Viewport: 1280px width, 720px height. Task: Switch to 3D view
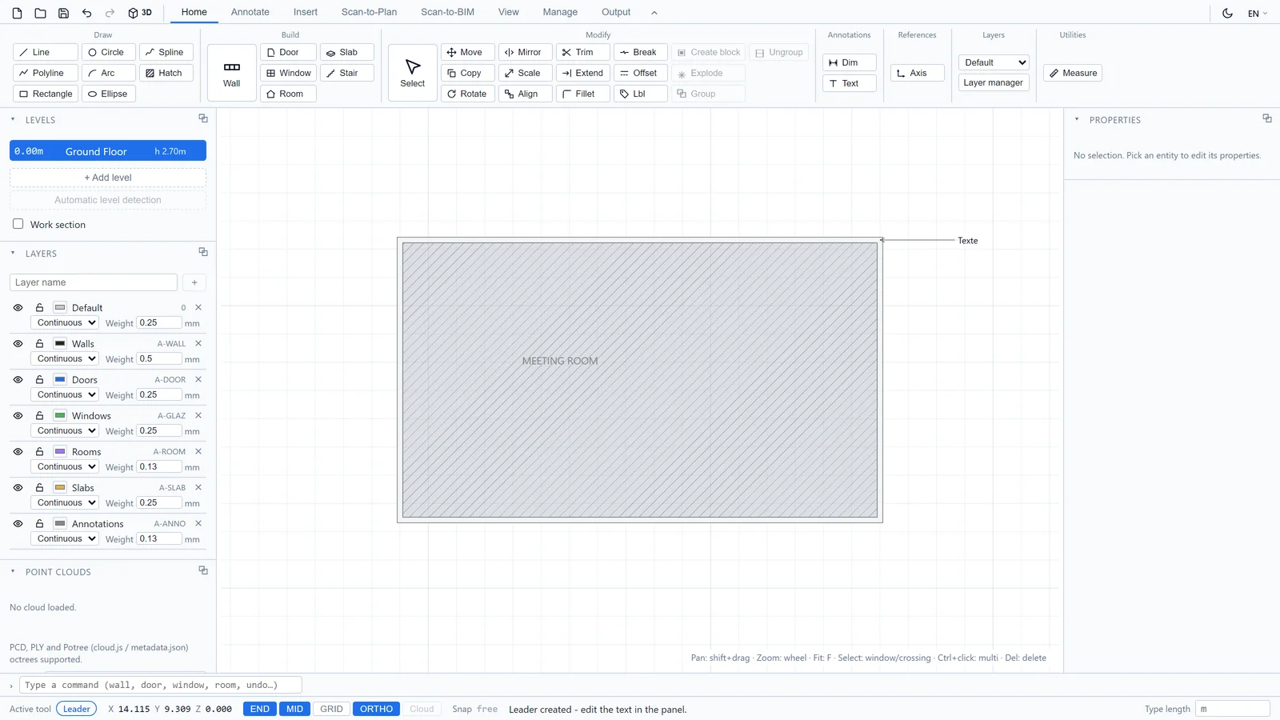point(140,13)
